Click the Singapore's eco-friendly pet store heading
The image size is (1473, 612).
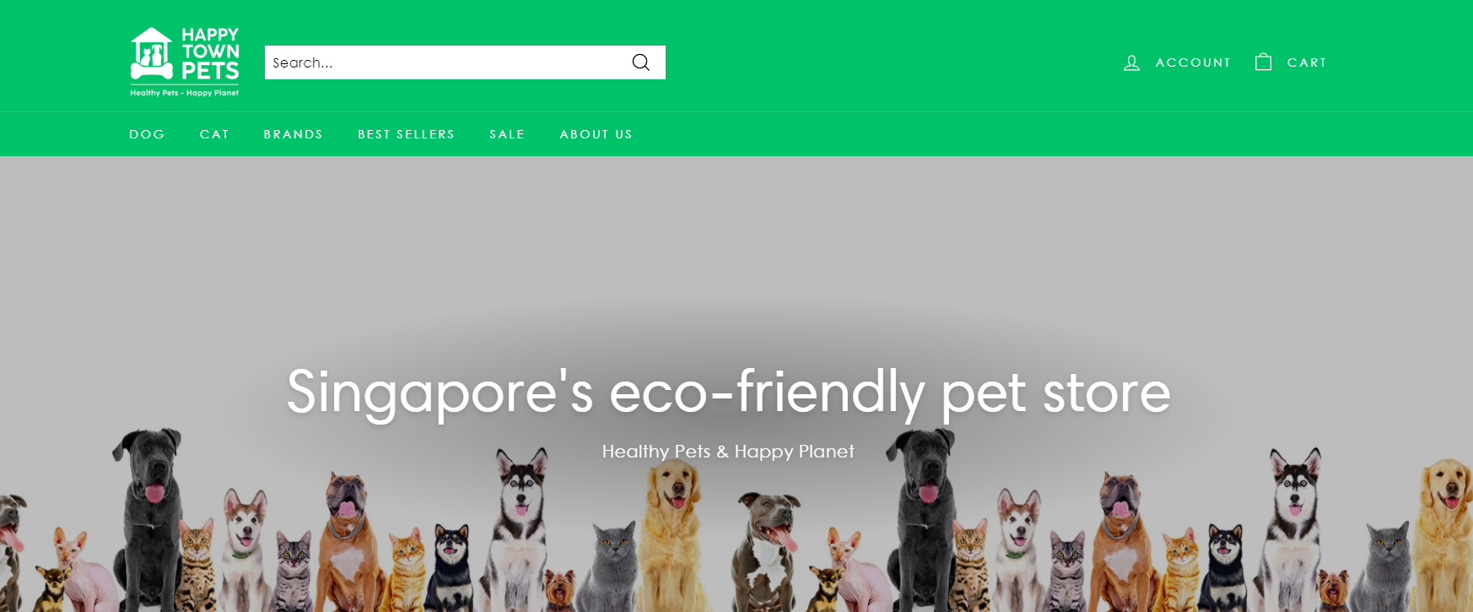tap(729, 393)
